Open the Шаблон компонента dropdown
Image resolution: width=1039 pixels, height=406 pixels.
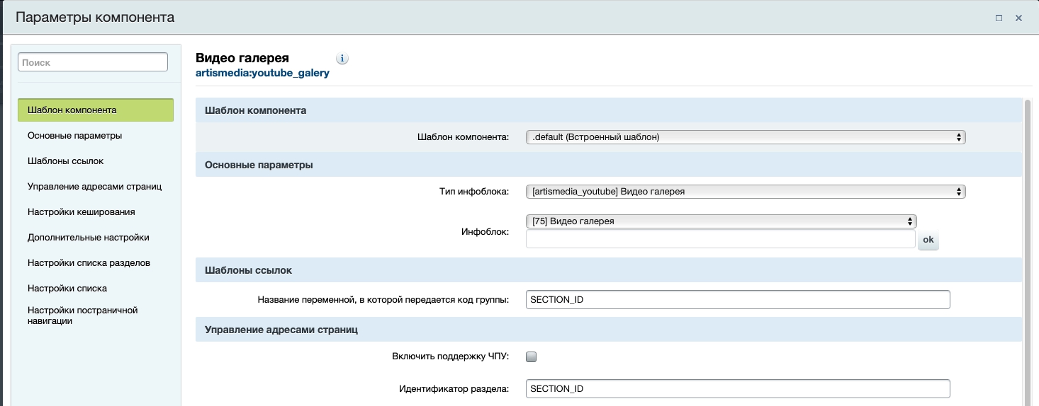[x=745, y=137]
